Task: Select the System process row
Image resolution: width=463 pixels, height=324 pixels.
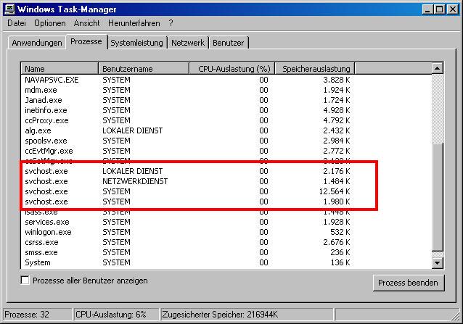Action: pyautogui.click(x=188, y=262)
